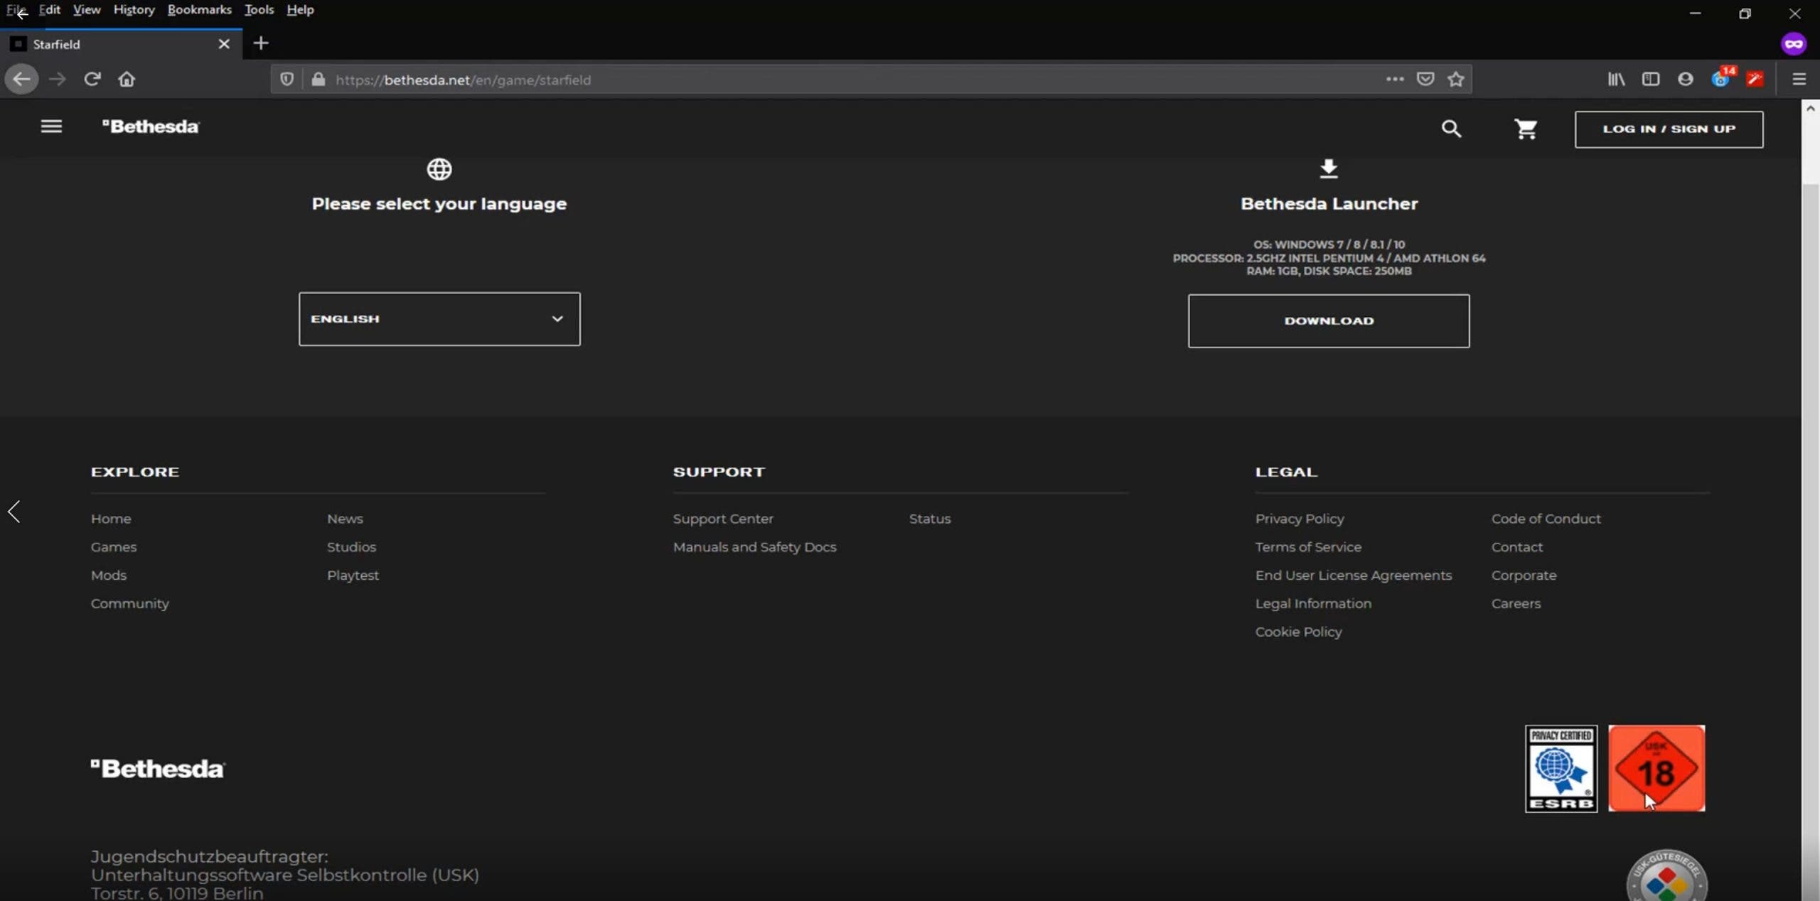1820x901 pixels.
Task: Expand the ENGLISH language dropdown
Action: coord(439,319)
